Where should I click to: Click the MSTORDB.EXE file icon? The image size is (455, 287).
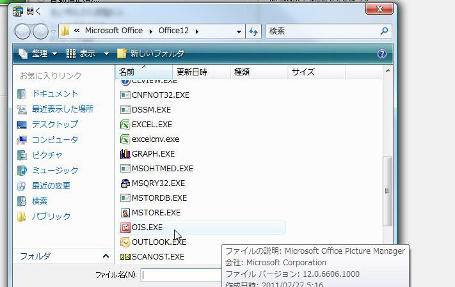click(125, 198)
